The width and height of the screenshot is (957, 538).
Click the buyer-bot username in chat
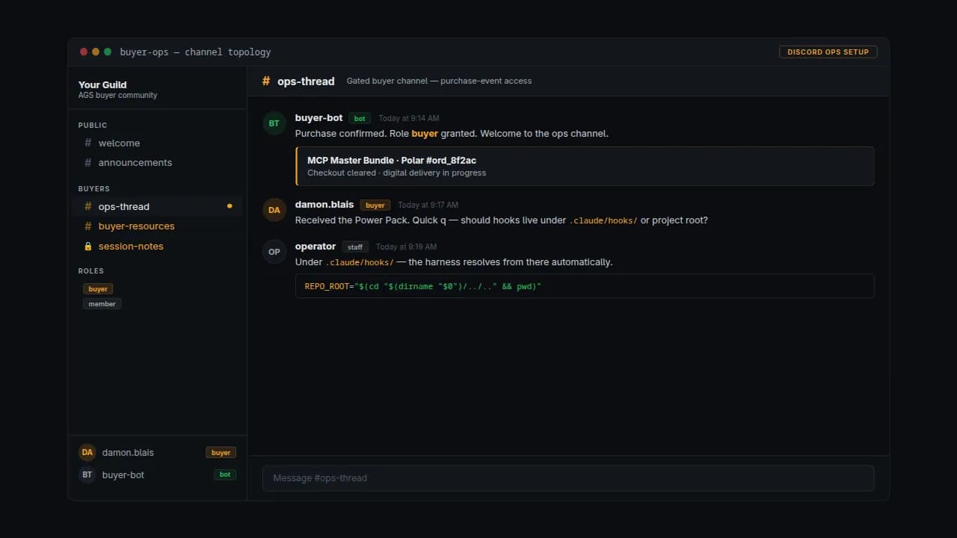coord(319,118)
